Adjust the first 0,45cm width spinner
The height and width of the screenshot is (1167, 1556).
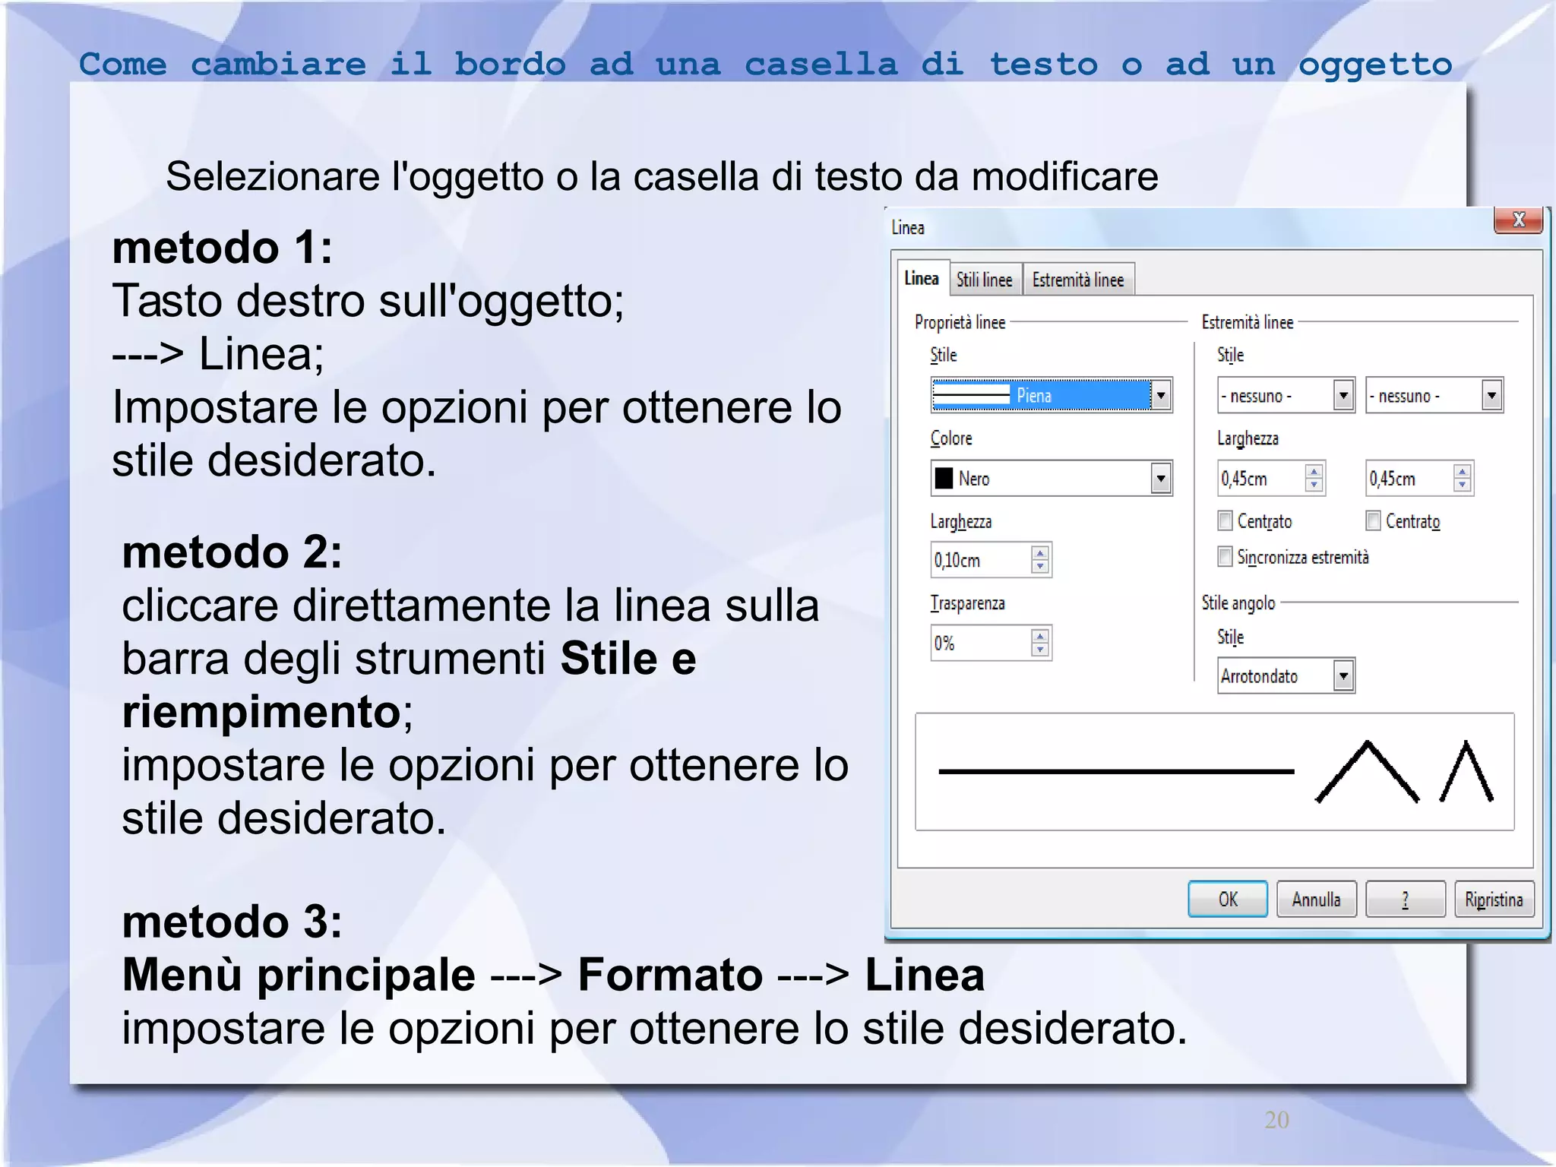point(1314,479)
